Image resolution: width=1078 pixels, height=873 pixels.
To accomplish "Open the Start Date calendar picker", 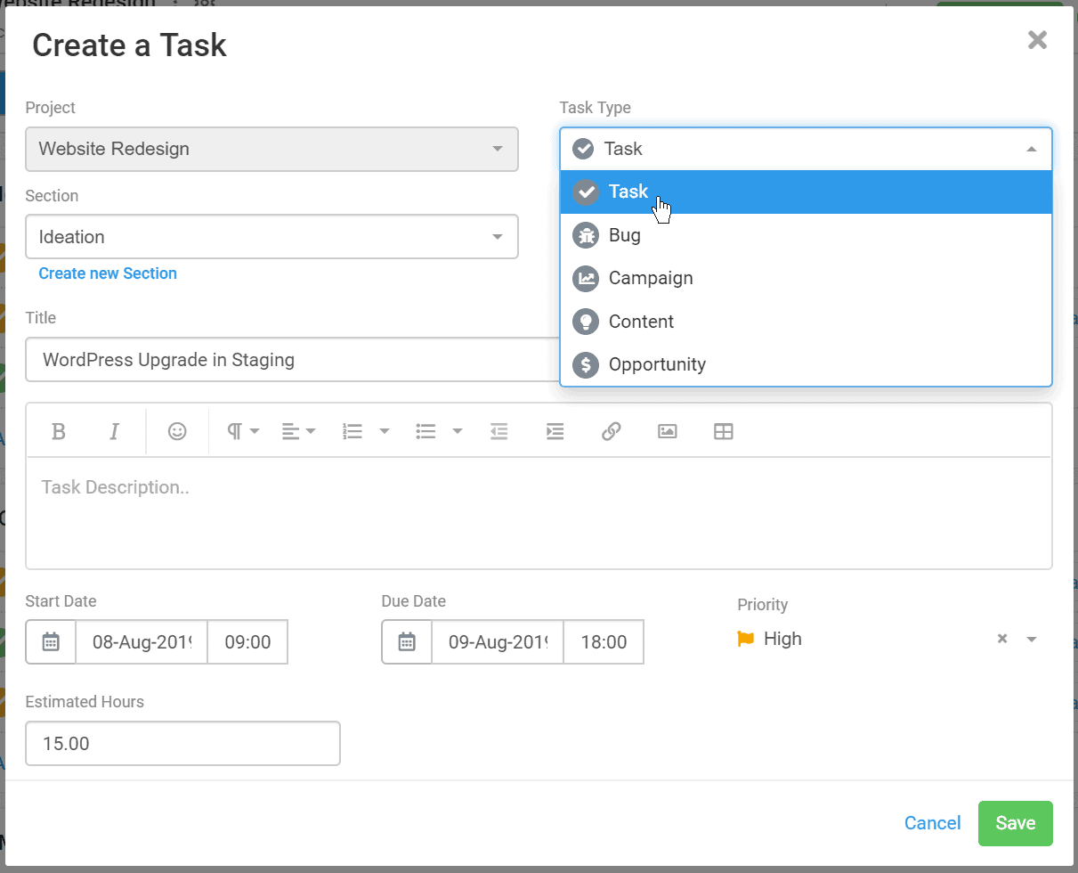I will pos(51,642).
